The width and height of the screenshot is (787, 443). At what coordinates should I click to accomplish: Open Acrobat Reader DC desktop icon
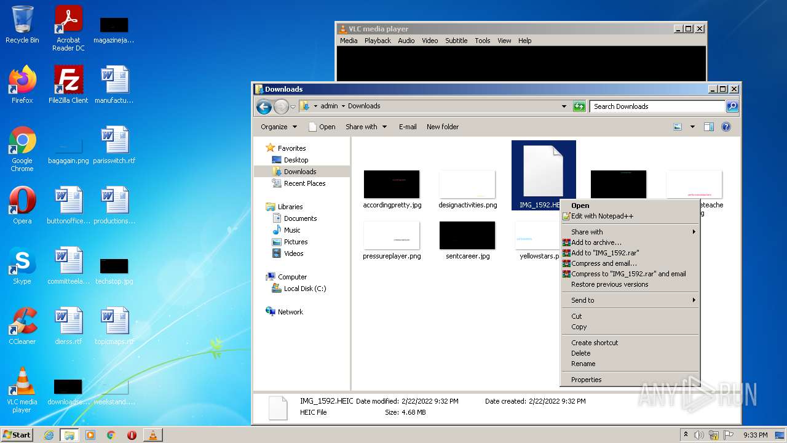pos(68,28)
